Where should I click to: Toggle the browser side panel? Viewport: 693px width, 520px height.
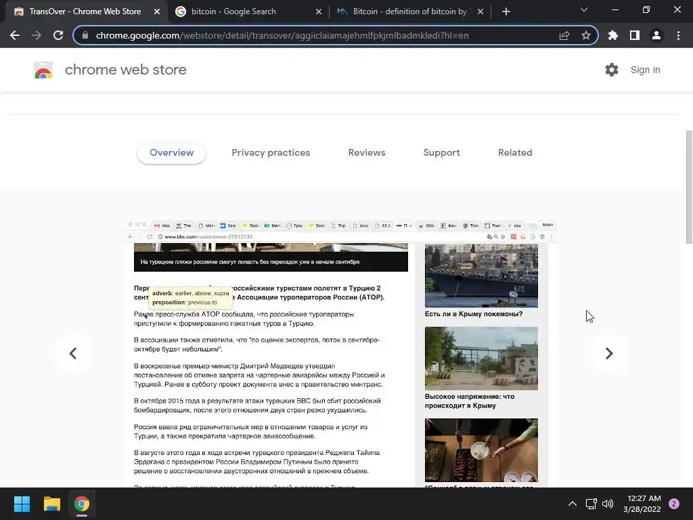(635, 35)
